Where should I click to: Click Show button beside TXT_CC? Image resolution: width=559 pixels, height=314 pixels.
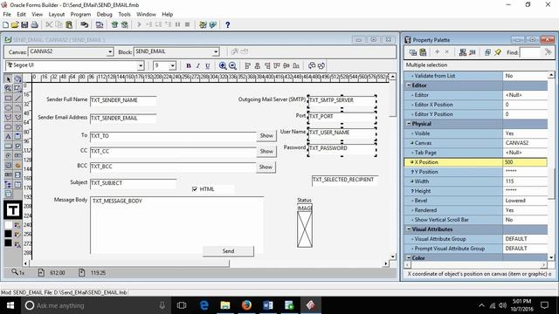[x=266, y=151]
